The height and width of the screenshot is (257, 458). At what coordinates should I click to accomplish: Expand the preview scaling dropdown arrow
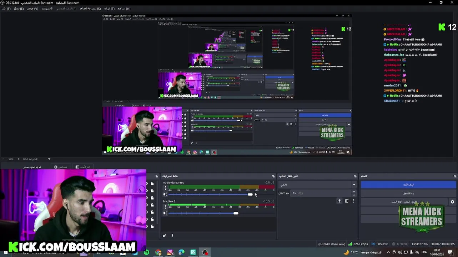49,159
